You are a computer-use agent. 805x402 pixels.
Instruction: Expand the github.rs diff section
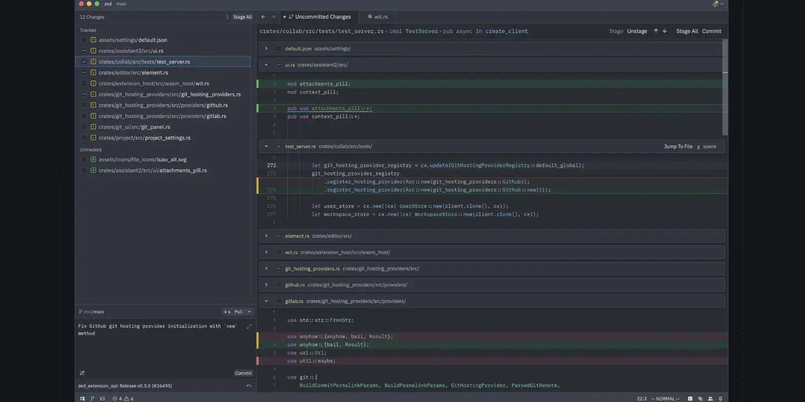[x=266, y=285]
